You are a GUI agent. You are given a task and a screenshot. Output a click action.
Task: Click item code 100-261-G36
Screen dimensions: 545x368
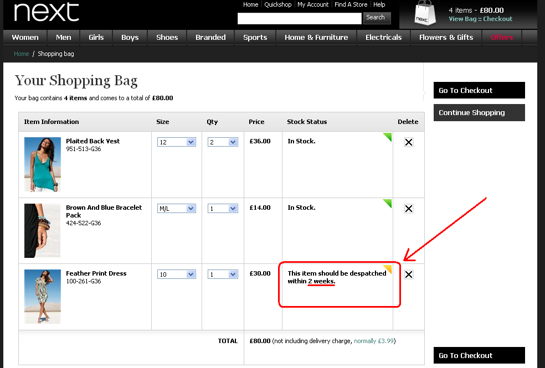(84, 281)
